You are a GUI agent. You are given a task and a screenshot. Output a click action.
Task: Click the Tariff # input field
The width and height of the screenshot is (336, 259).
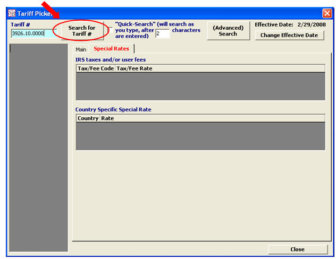[x=33, y=33]
